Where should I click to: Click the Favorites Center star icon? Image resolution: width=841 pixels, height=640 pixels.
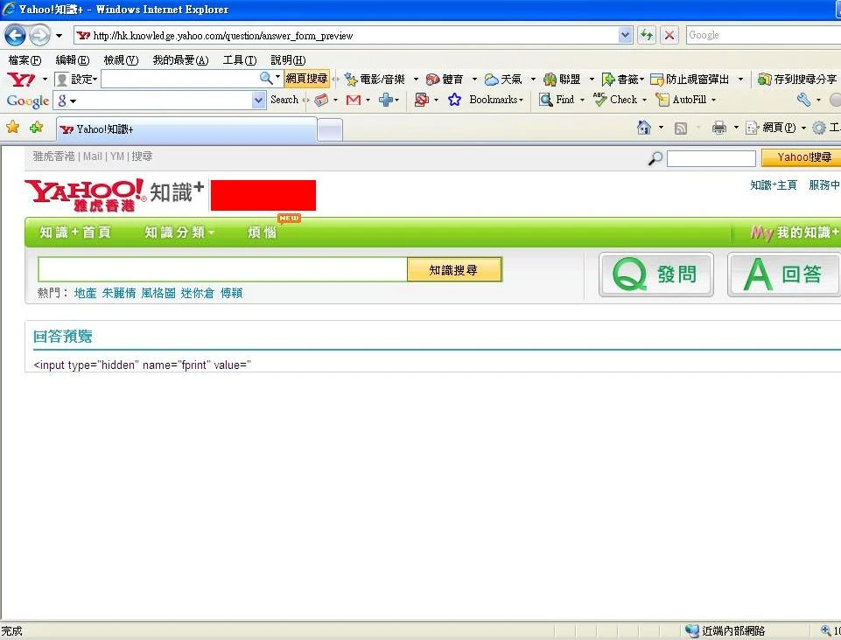point(12,127)
